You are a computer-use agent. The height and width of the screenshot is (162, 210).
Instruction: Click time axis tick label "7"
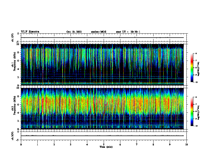[137, 145]
